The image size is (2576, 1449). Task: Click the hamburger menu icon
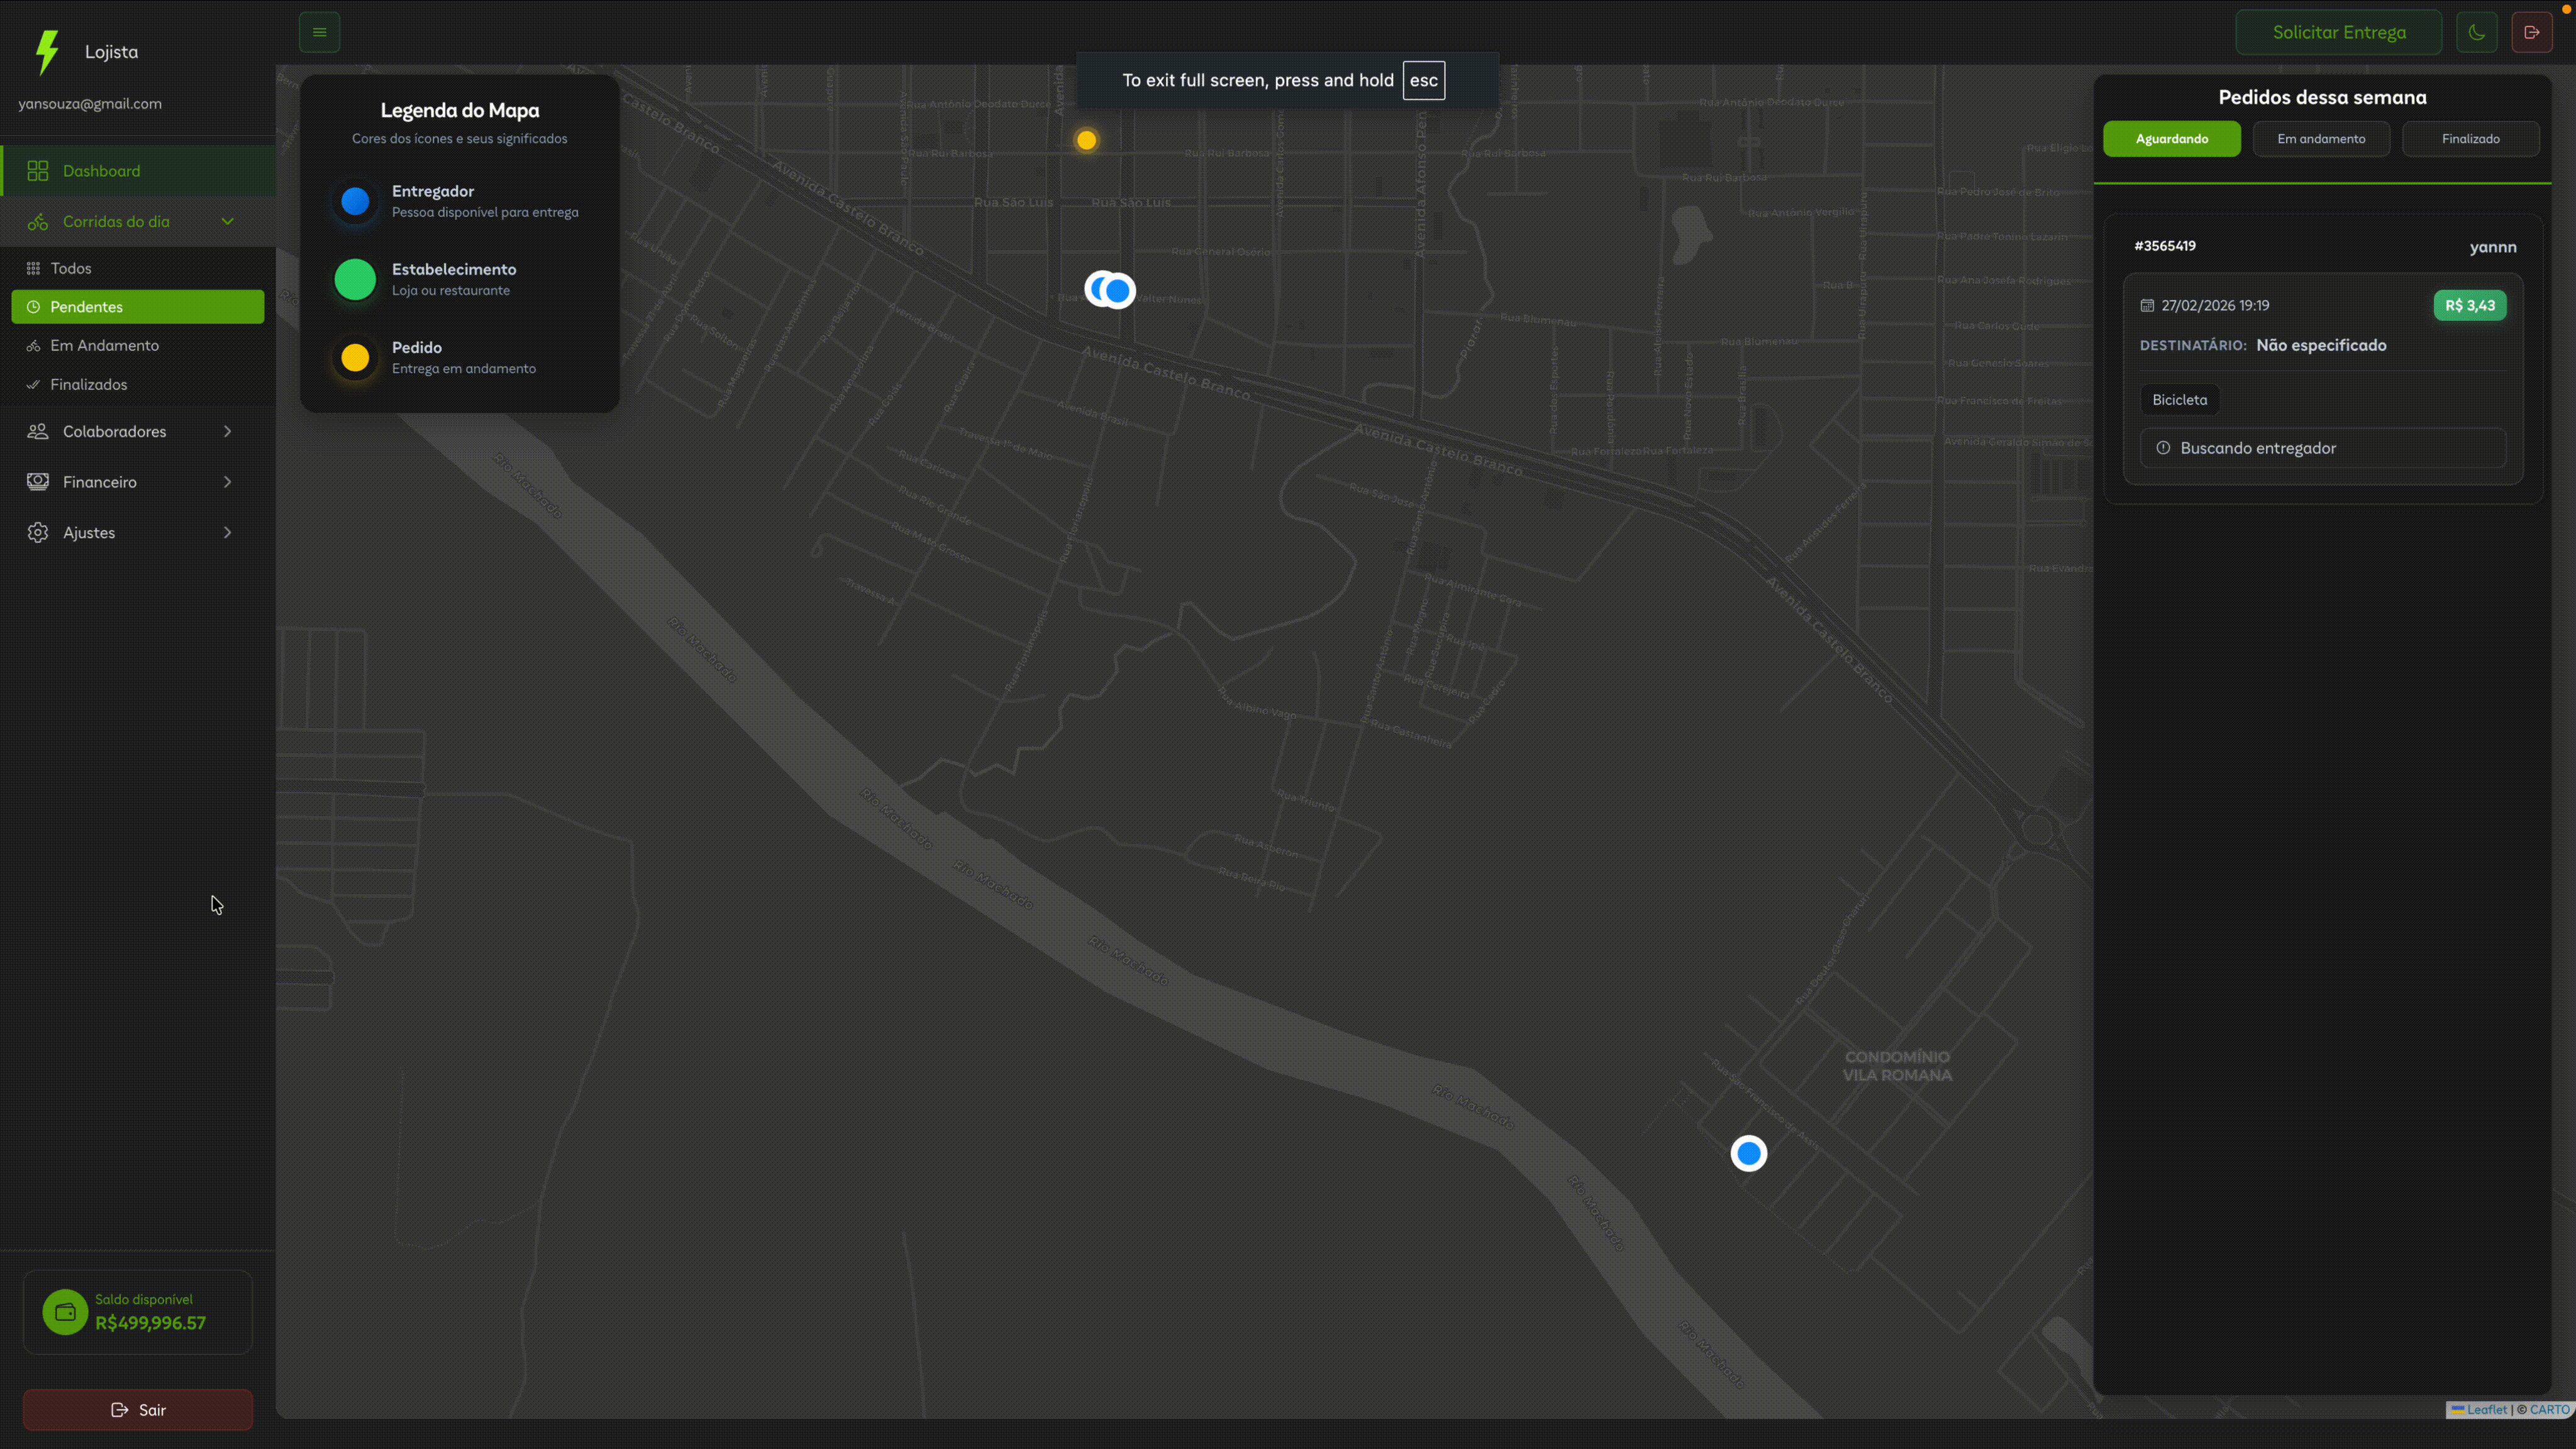point(319,32)
